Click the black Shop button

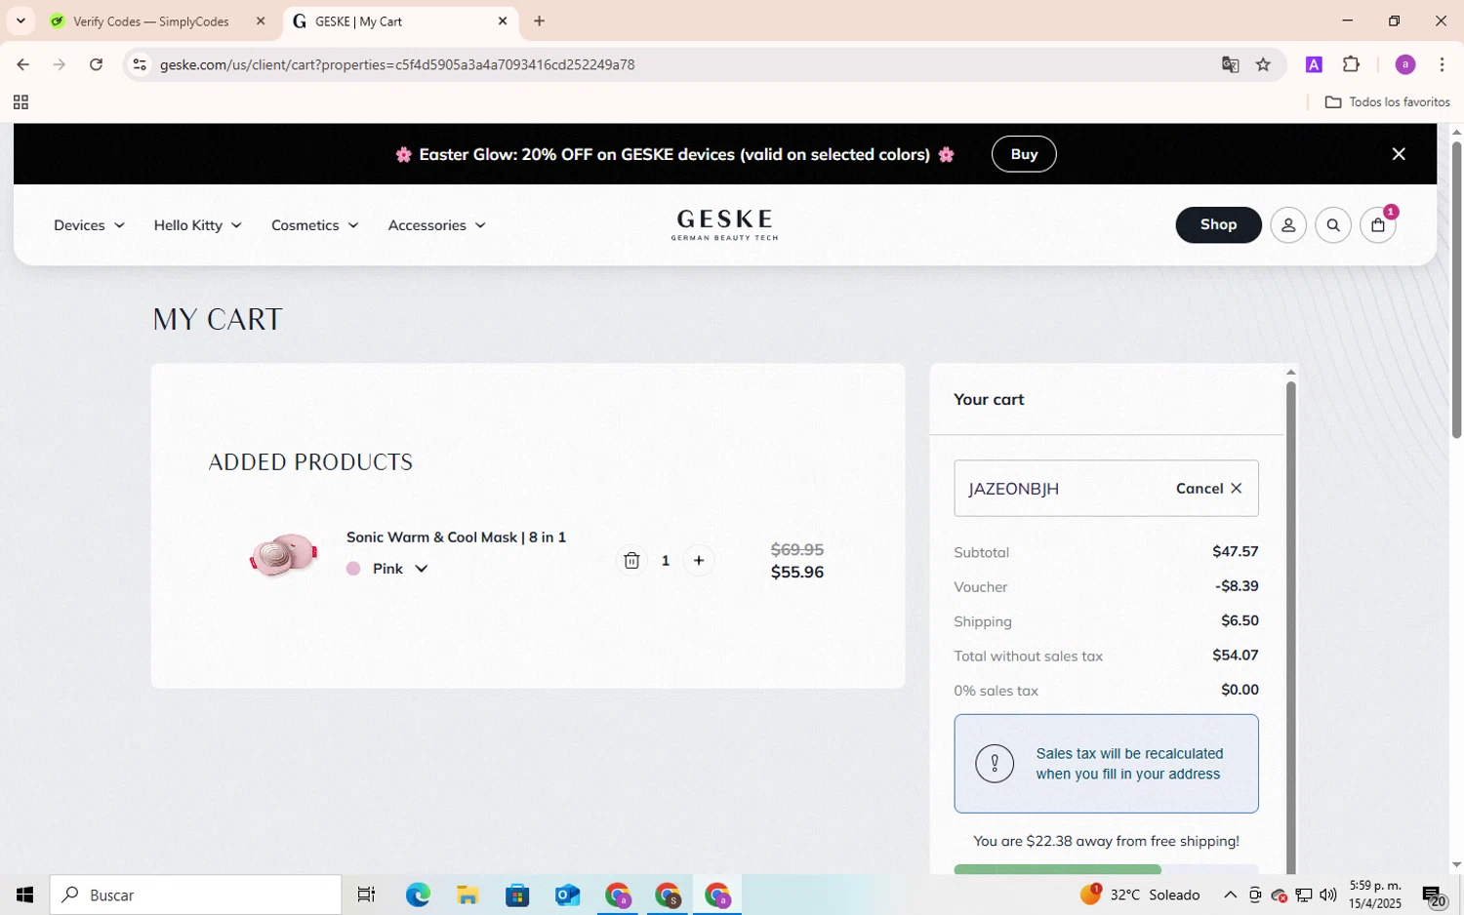coord(1218,224)
